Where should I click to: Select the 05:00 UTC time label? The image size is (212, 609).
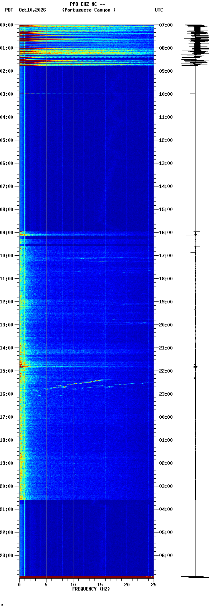click(166, 532)
